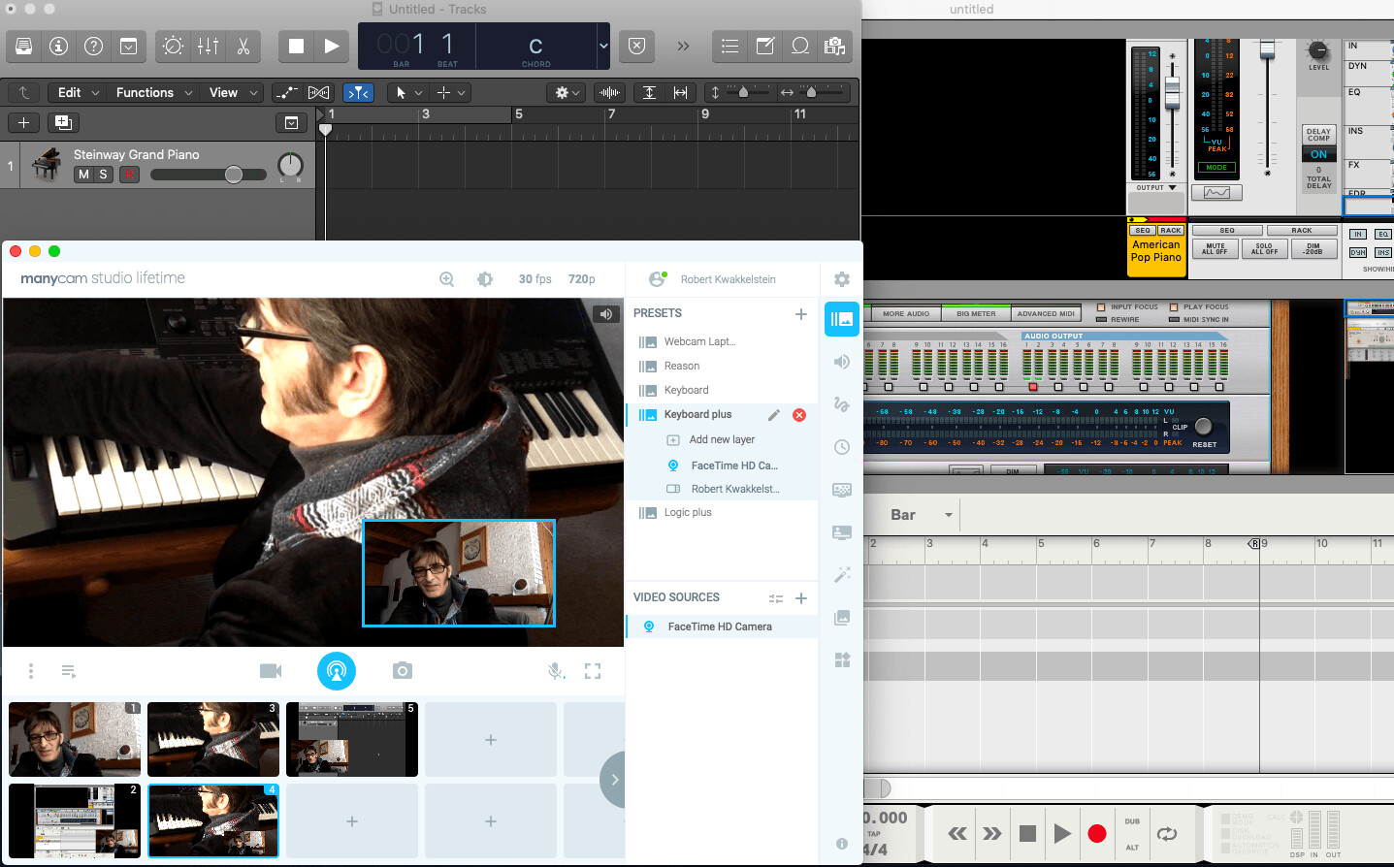Screen dimensions: 1394x867
Task: Toggle PLAY FOCUS checkbox in Reason
Action: (1174, 307)
